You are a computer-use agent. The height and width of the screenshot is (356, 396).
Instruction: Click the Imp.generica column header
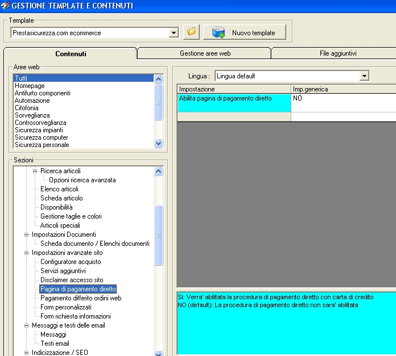point(344,89)
